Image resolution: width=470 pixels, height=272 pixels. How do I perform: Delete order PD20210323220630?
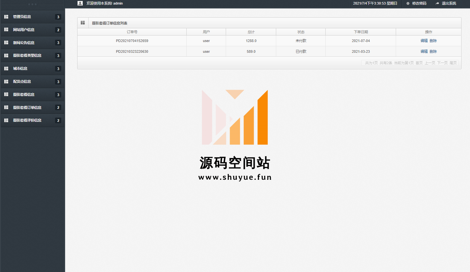point(433,51)
